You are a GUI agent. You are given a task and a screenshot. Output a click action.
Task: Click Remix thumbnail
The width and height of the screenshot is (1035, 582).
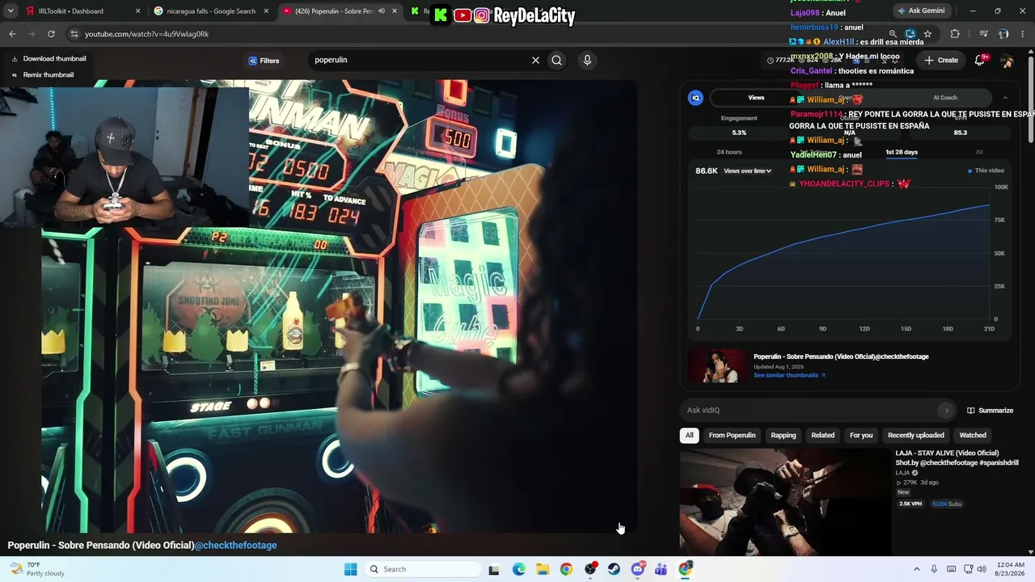click(43, 75)
